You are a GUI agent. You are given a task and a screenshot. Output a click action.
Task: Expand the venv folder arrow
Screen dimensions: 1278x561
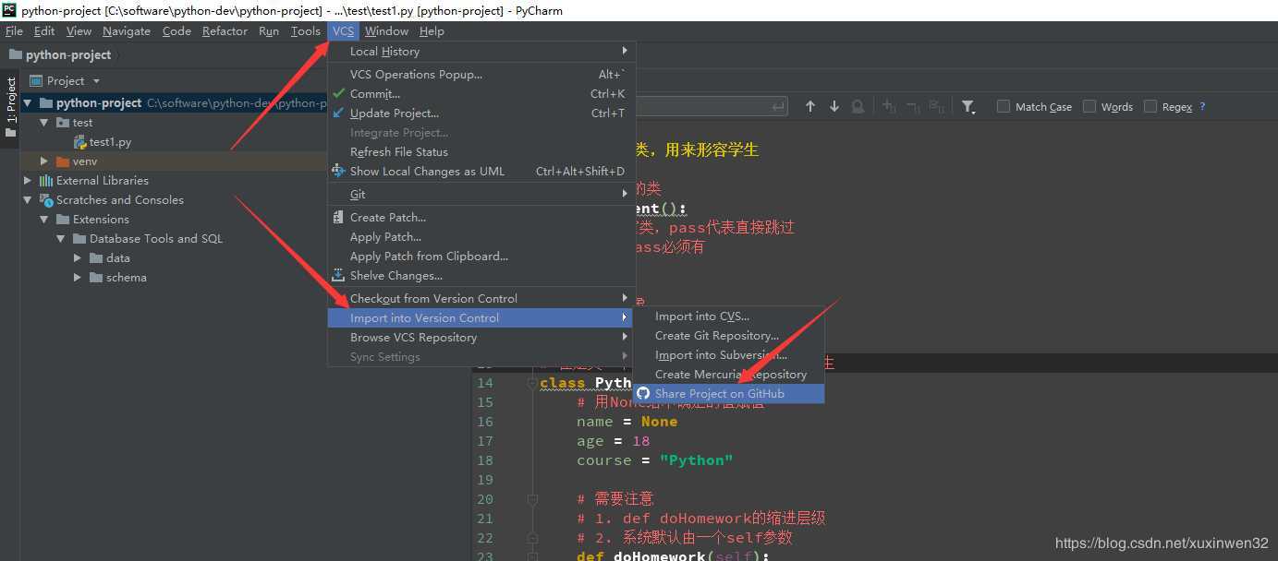click(44, 161)
